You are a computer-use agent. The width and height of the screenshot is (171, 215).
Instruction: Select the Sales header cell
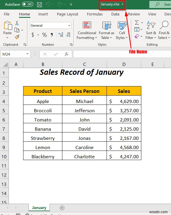tap(124, 91)
